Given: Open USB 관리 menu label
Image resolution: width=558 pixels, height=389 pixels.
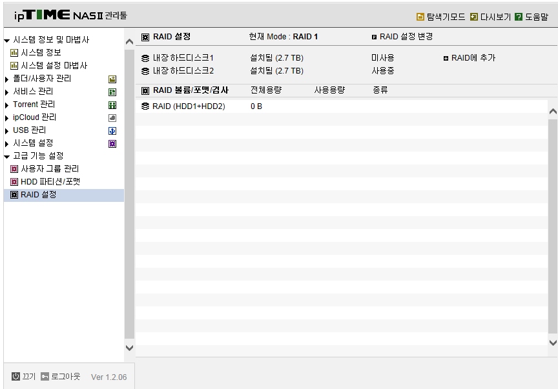Looking at the screenshot, I should 30,130.
